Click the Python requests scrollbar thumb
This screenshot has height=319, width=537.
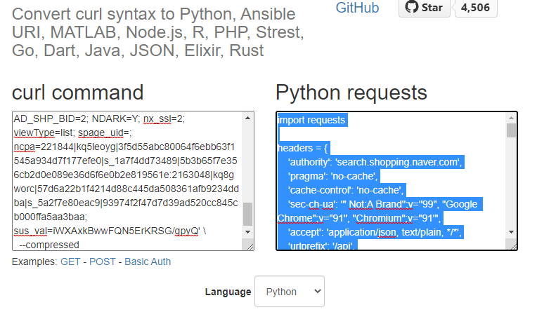coord(511,130)
